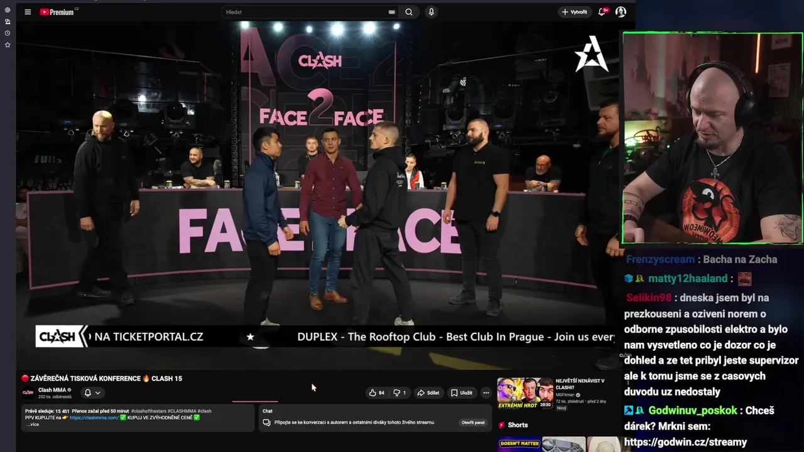Open the Největší nenávist v Clashi video thumbnail

point(526,394)
